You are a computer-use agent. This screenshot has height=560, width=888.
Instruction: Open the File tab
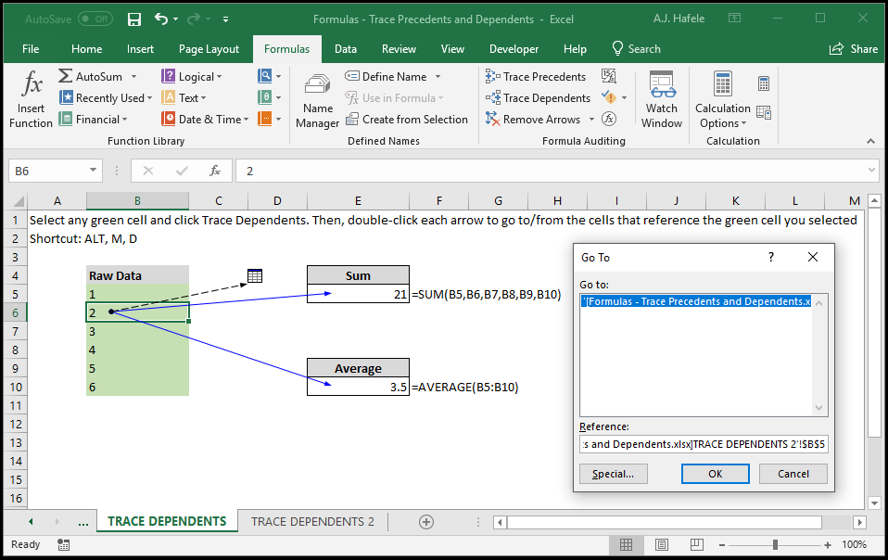point(31,49)
